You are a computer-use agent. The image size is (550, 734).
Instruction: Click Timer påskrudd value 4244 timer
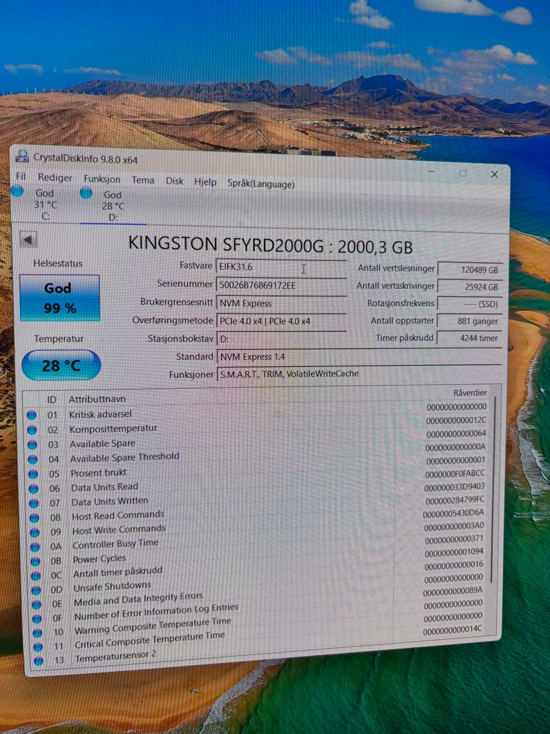(x=470, y=338)
